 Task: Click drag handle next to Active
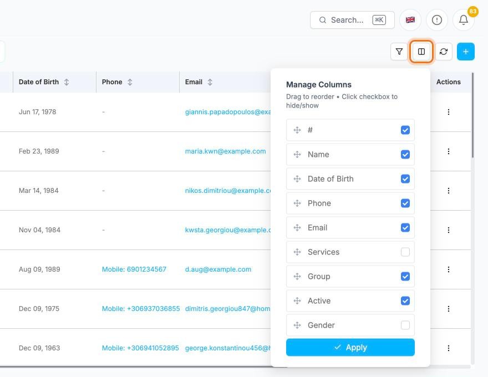[297, 301]
